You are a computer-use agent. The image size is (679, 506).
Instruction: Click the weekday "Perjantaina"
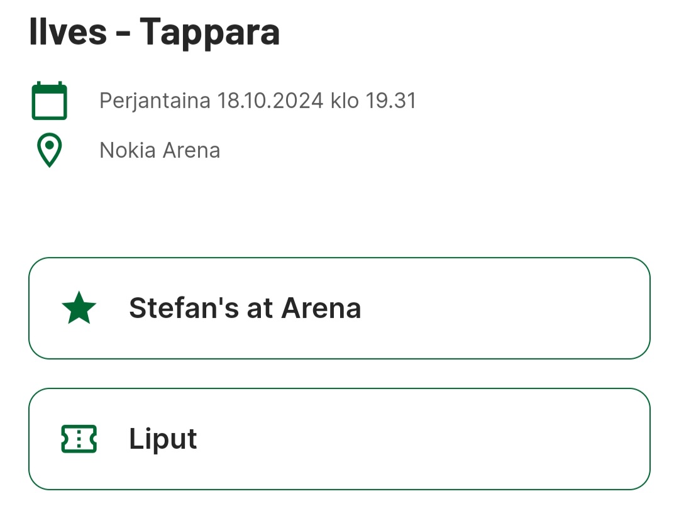pos(155,101)
